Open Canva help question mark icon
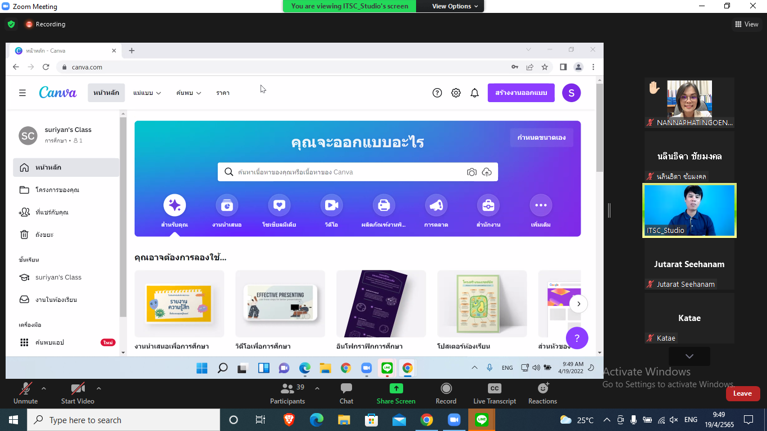 (x=437, y=93)
